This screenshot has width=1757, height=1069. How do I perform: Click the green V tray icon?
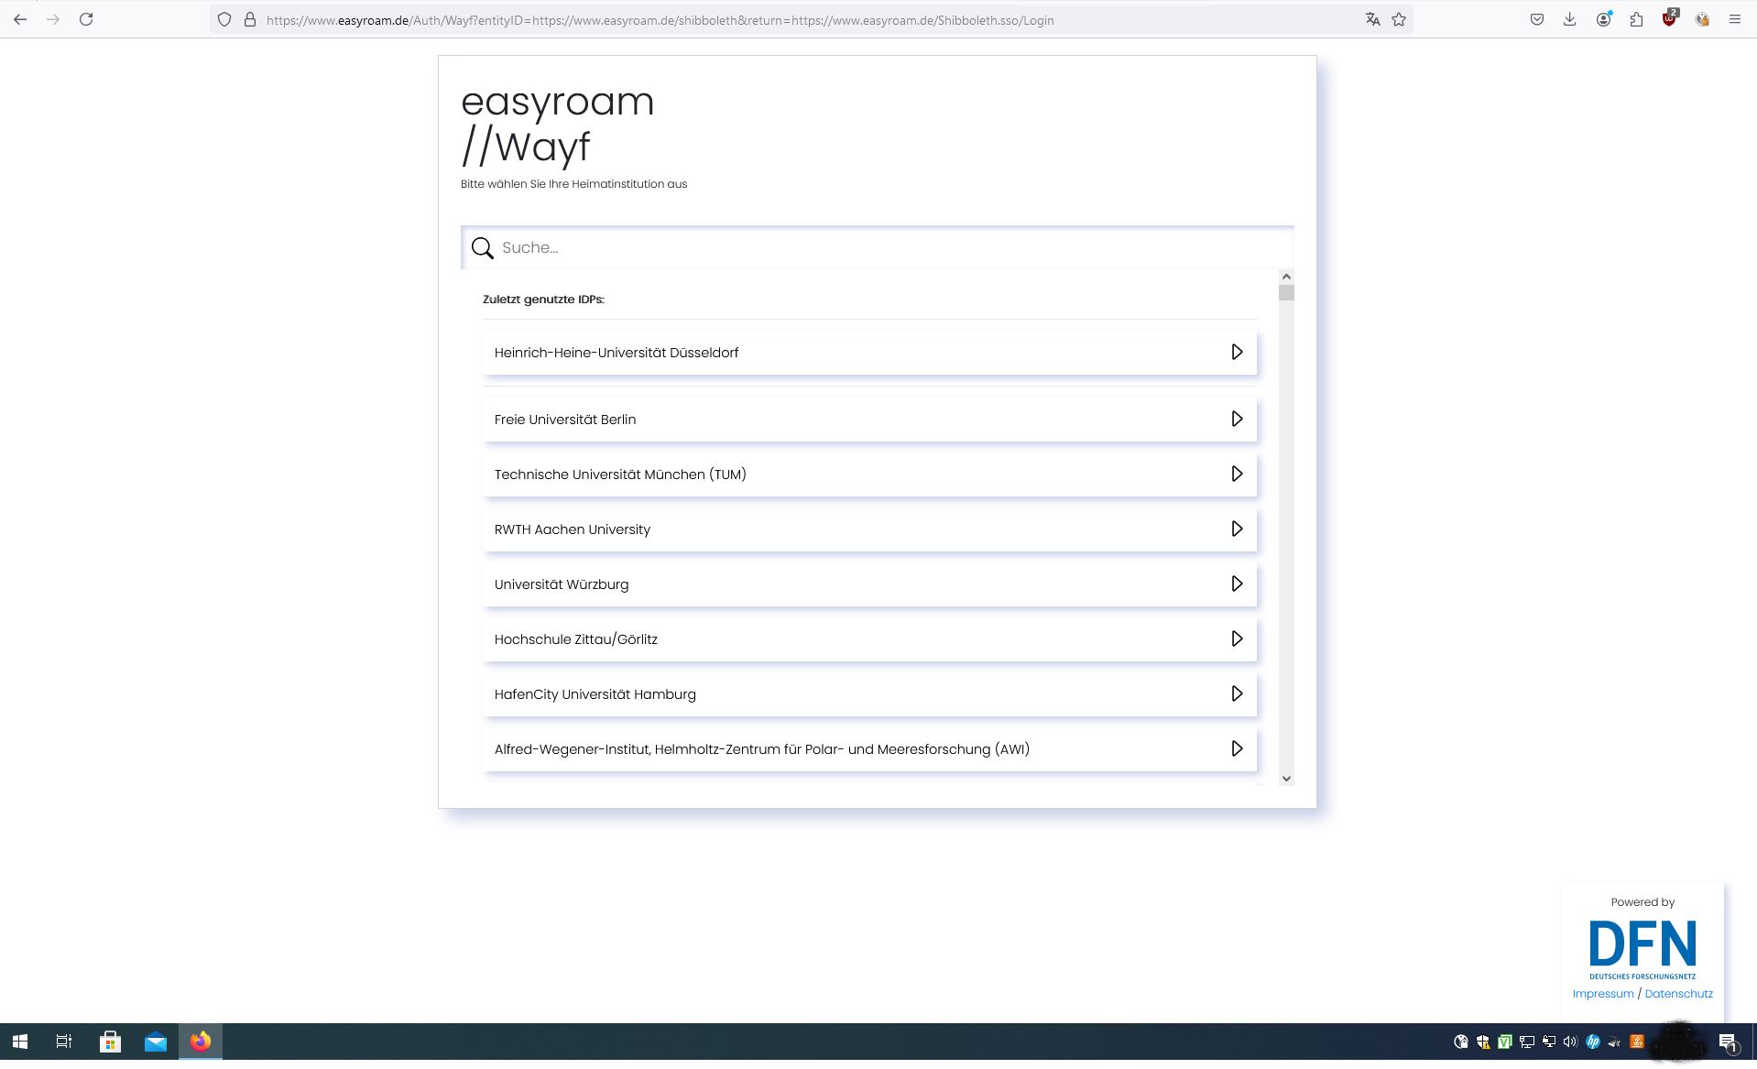[x=1505, y=1042]
